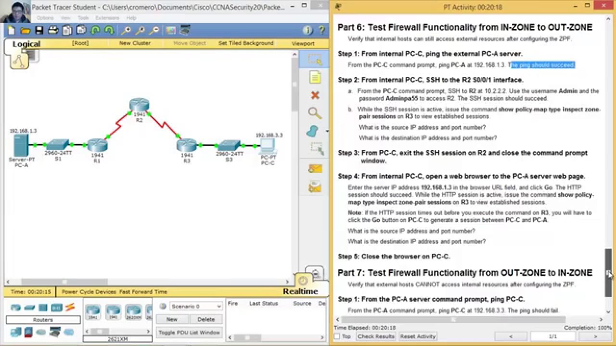Open the Options menu
Screen dimensions: 616x346
click(45, 18)
